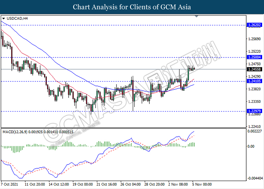This screenshot has height=189, width=264.
Task: Click the MACD 0.002227 scale value
Action: coord(255,131)
